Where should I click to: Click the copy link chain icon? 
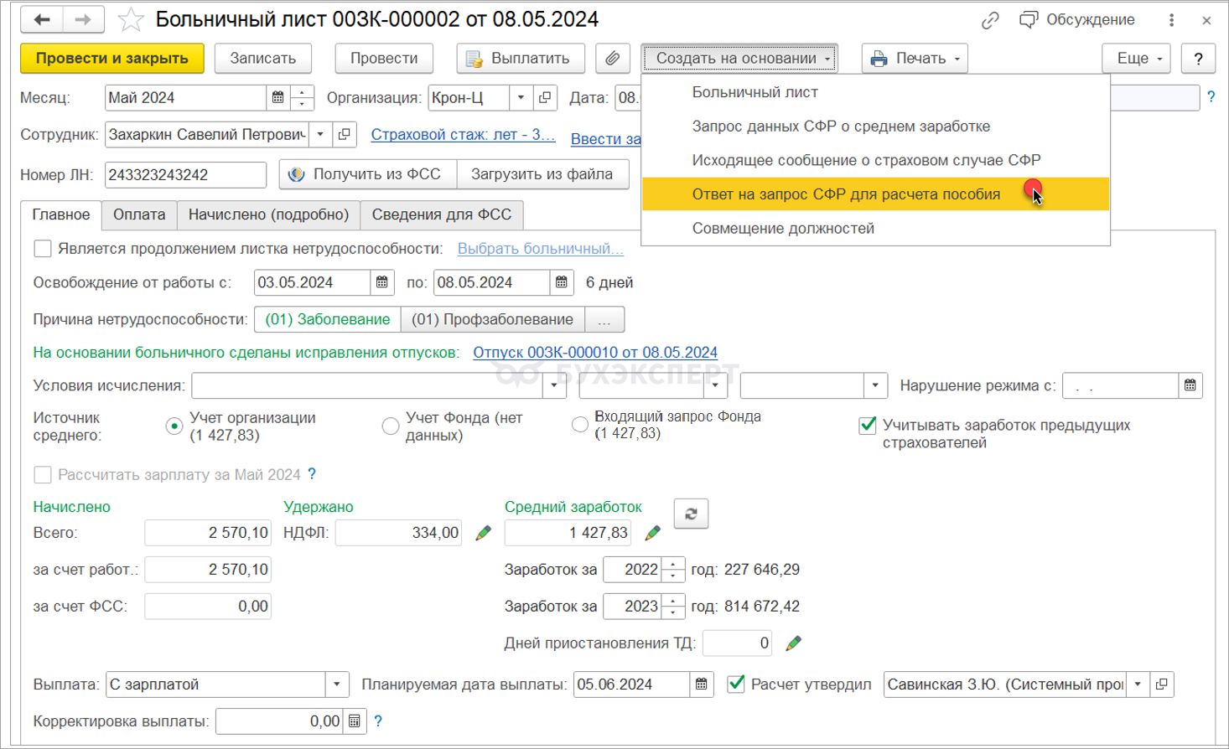pyautogui.click(x=990, y=20)
